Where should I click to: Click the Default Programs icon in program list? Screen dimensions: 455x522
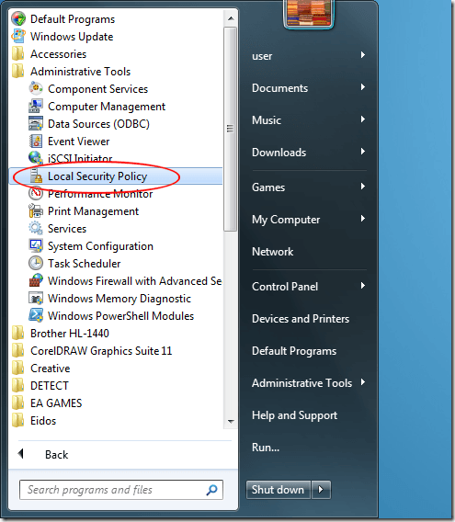click(18, 18)
